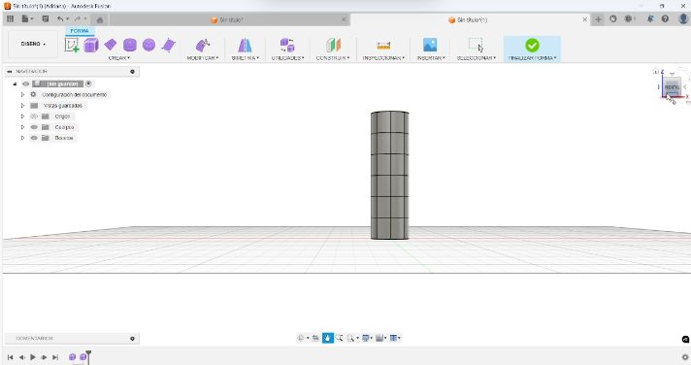The width and height of the screenshot is (691, 365).
Task: Open the job status clock icon
Action: (613, 19)
